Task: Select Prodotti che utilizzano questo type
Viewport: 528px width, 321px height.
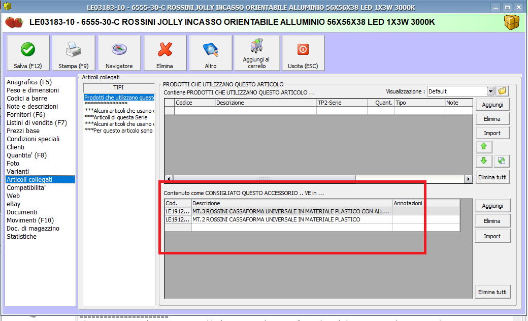Action: point(119,98)
